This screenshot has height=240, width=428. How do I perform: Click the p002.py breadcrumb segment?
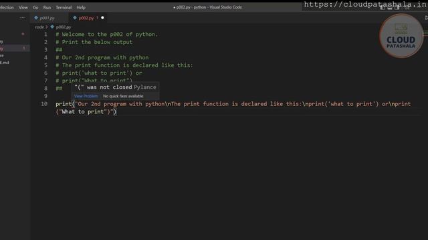[64, 27]
